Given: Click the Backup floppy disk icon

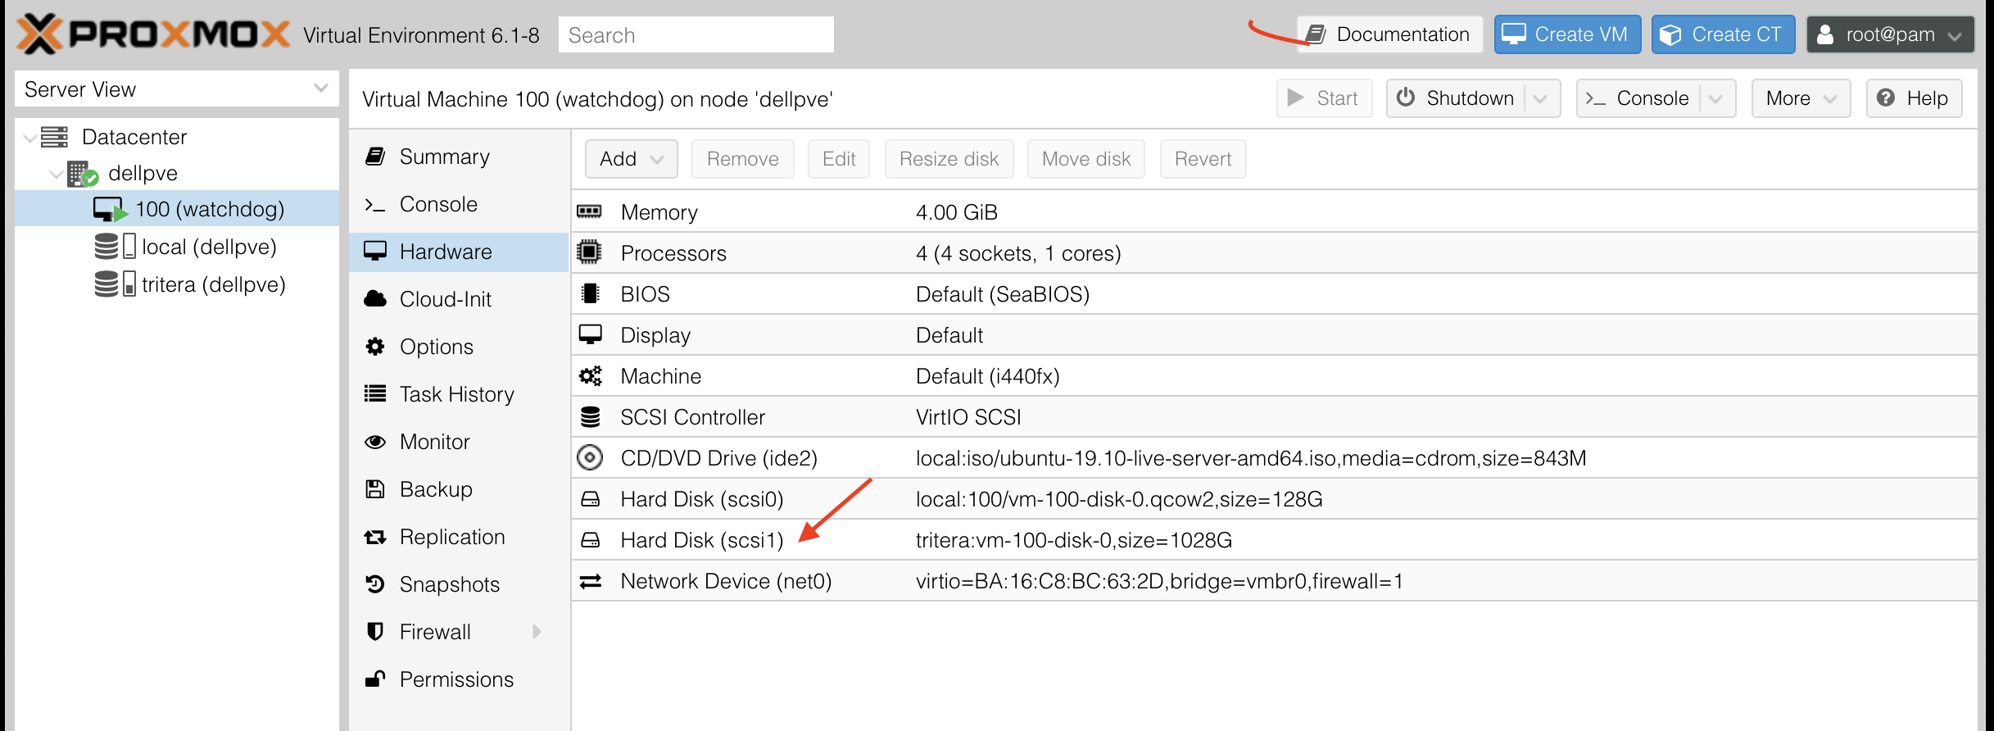Looking at the screenshot, I should pyautogui.click(x=375, y=489).
